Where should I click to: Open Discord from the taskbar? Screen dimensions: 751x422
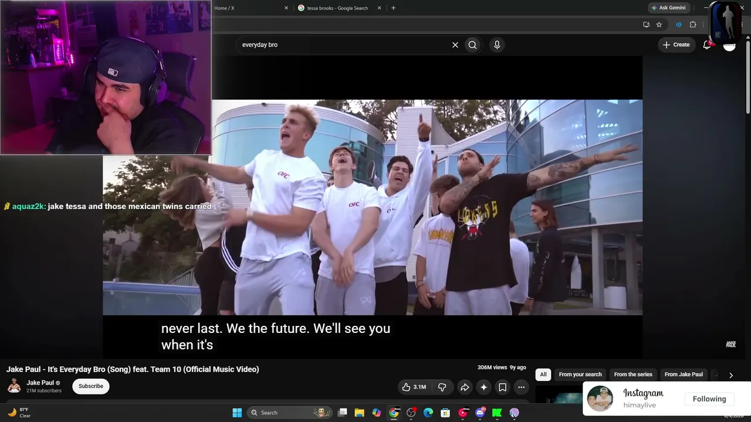point(481,413)
